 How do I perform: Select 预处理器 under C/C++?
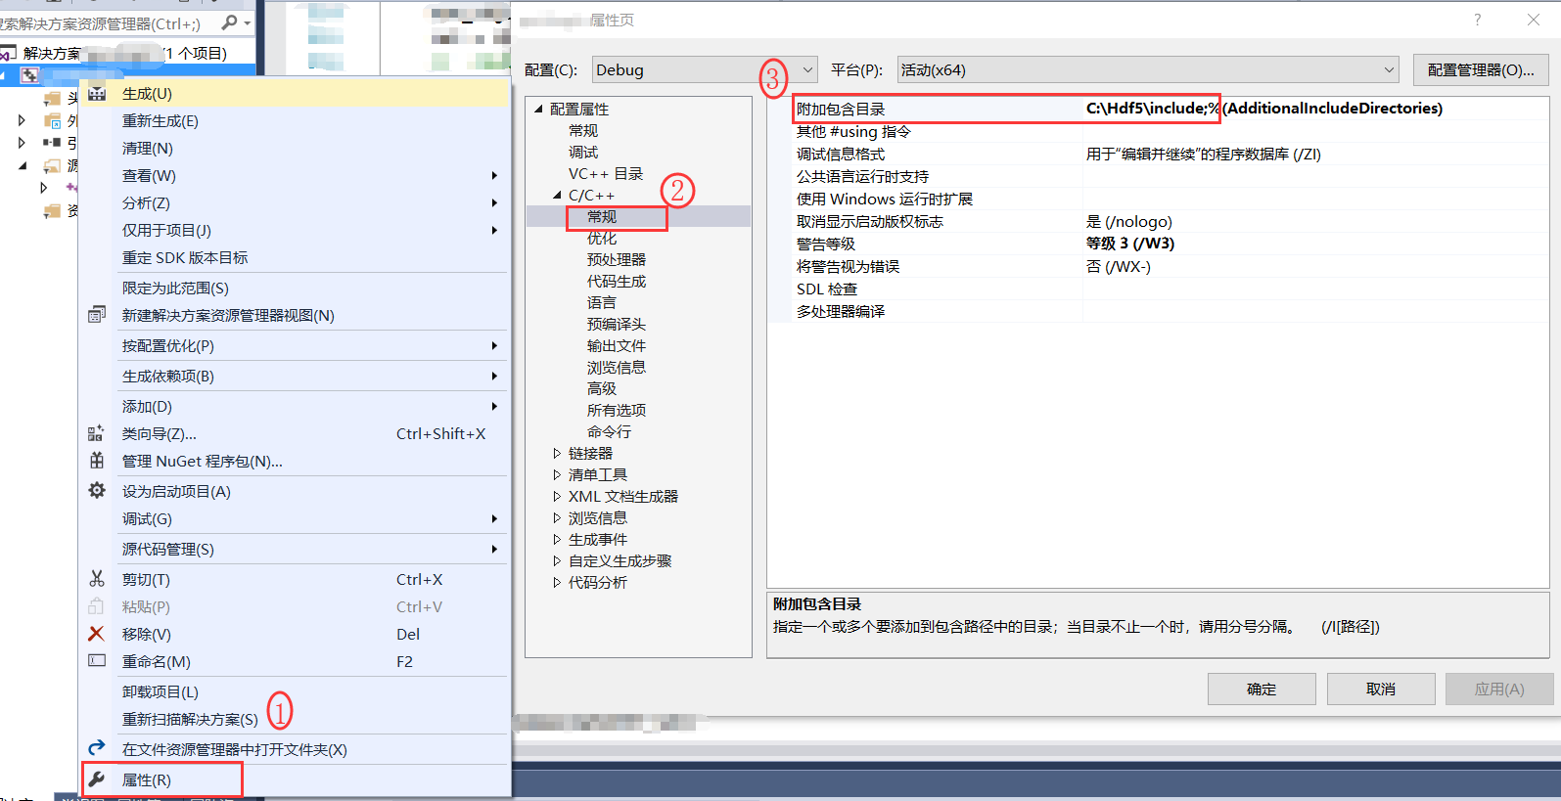[617, 259]
